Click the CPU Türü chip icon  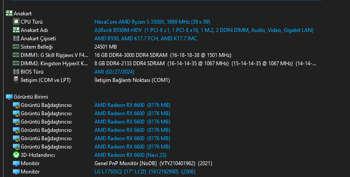pos(16,21)
